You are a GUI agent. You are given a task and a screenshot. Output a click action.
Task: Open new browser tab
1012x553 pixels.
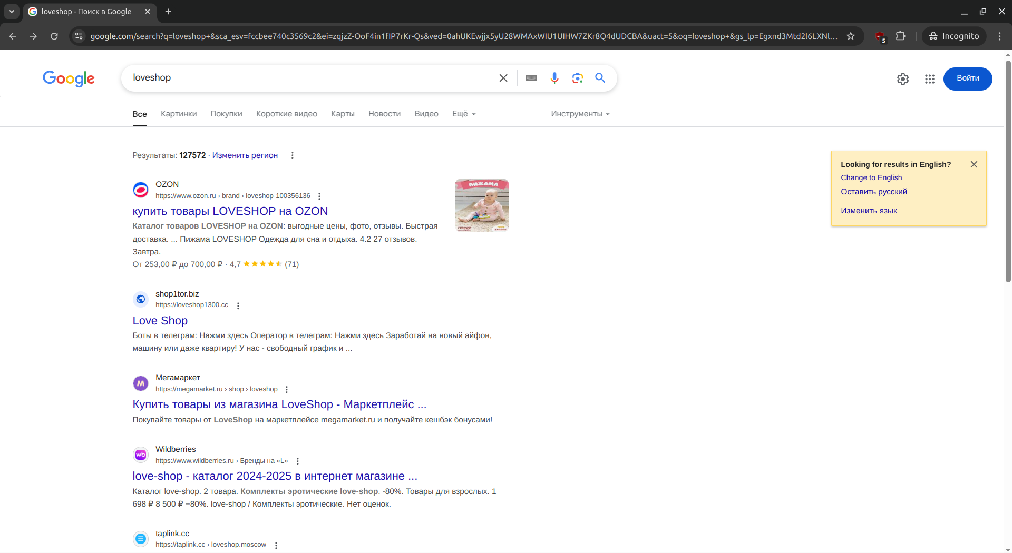[x=168, y=12]
